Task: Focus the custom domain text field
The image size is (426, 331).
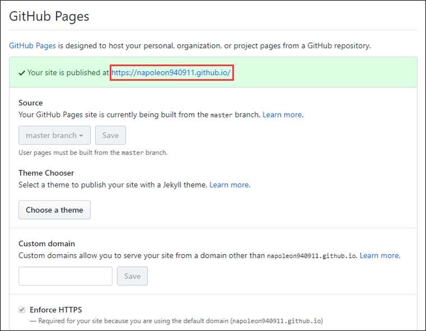Action: pos(65,276)
